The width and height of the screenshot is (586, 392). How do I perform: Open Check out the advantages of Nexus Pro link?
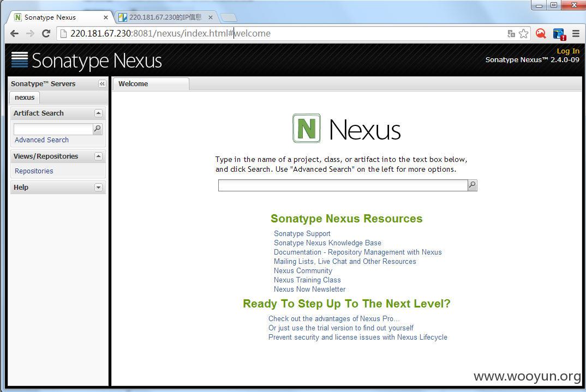[334, 318]
